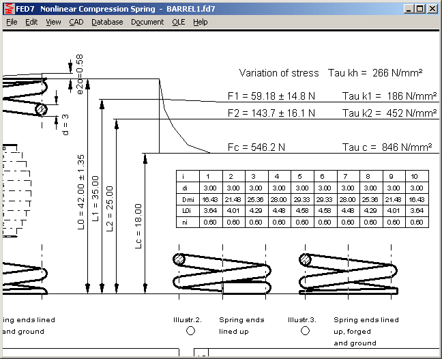This screenshot has width=442, height=359.
Task: Open the Help menu
Action: pyautogui.click(x=200, y=22)
